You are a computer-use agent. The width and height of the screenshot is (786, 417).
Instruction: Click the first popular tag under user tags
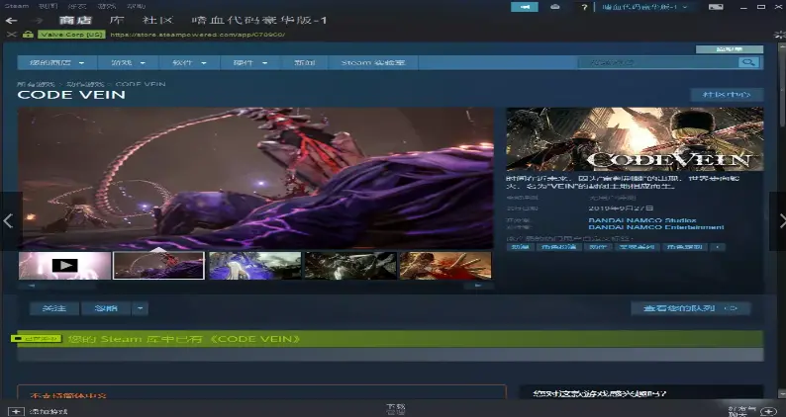(x=520, y=247)
